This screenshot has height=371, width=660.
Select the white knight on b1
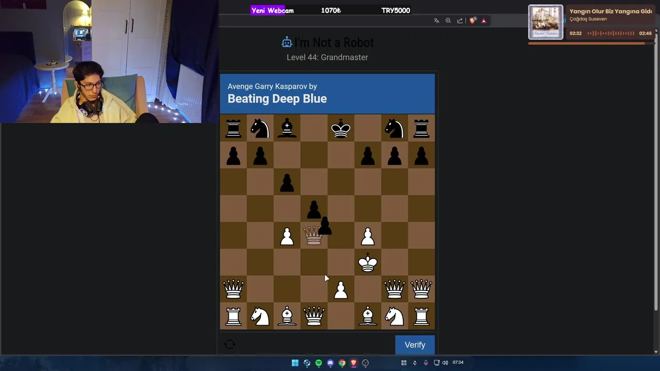pos(260,316)
